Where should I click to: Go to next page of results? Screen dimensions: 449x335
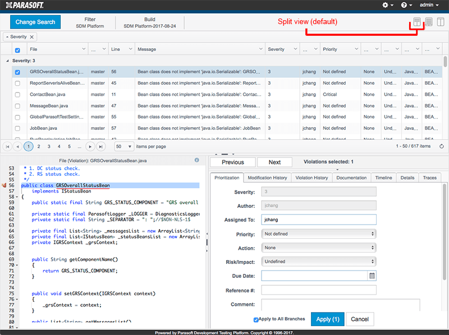(x=90, y=147)
